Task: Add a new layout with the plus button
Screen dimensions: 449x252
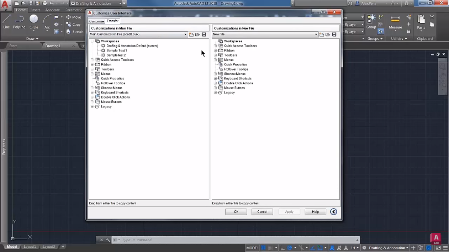Action: coord(63,247)
